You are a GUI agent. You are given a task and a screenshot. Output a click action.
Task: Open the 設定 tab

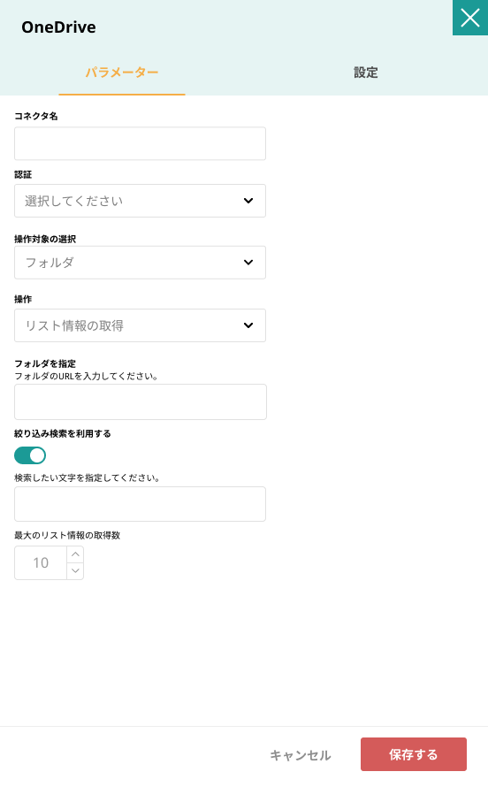pyautogui.click(x=366, y=73)
